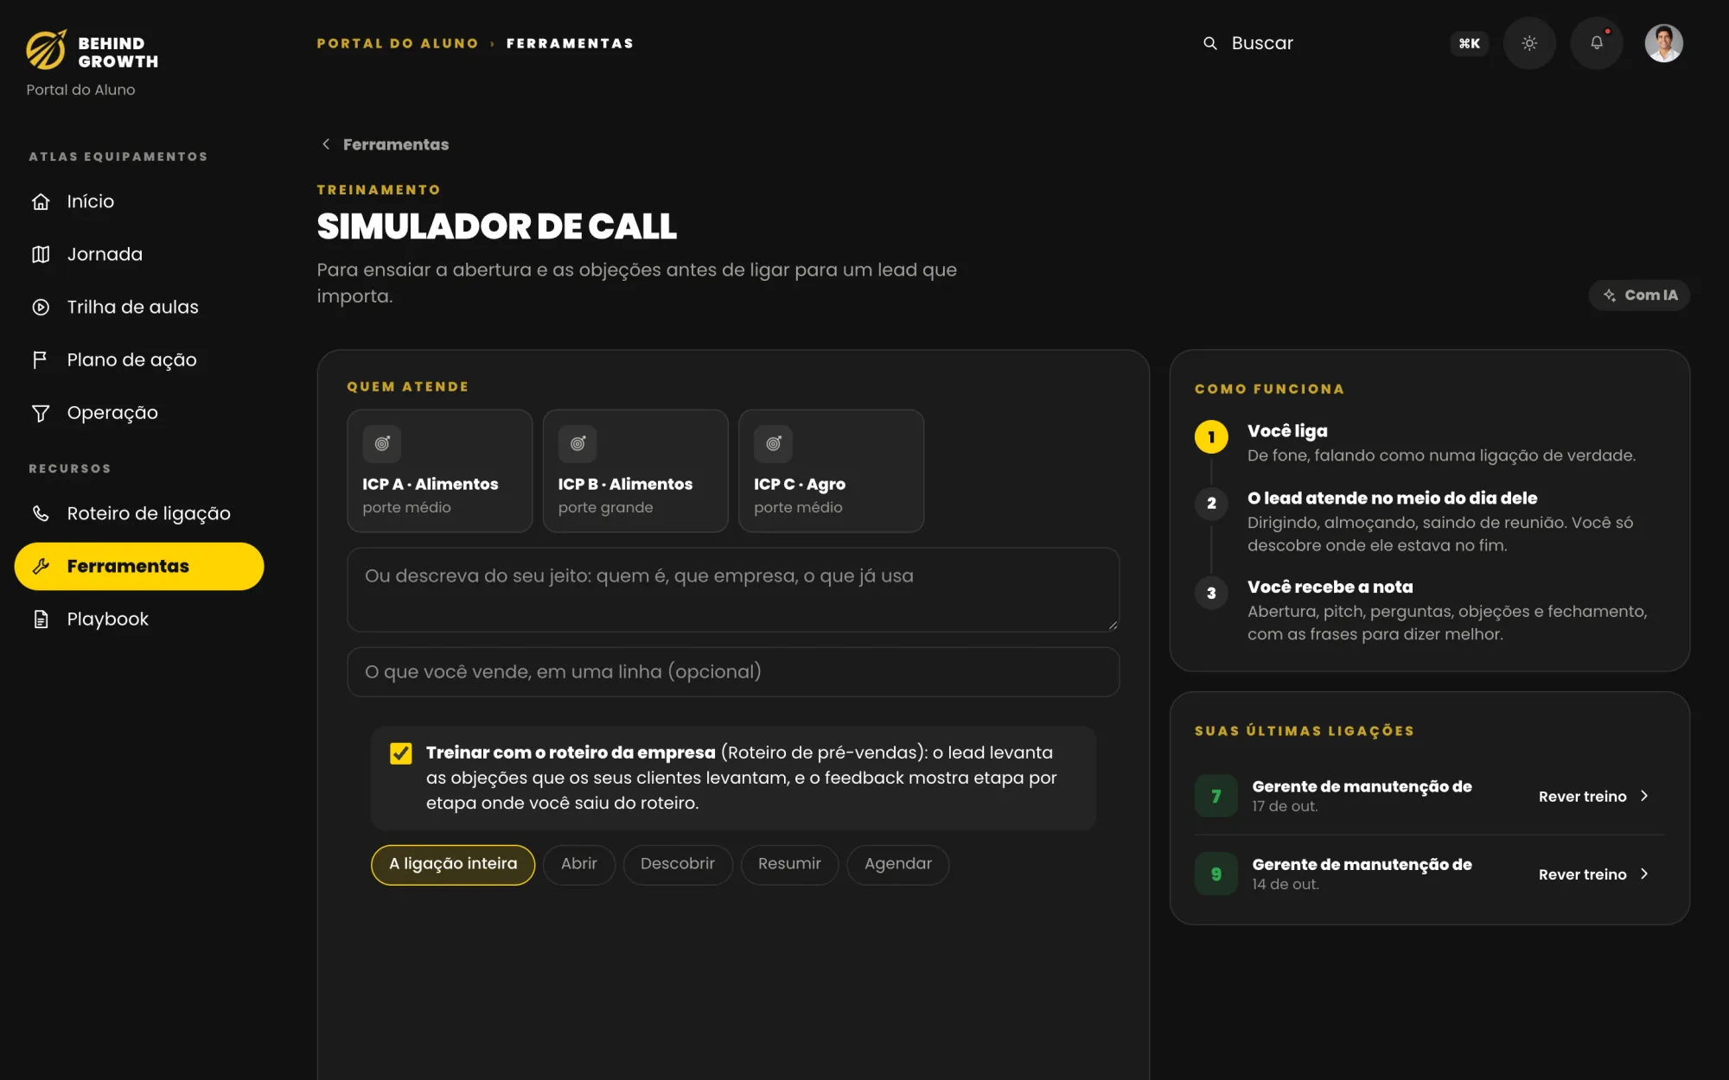Click the target icon on ICP C card
Screen dimensions: 1729x1080
(774, 443)
